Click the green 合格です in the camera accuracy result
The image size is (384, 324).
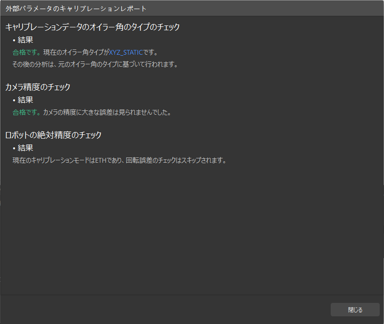click(26, 112)
